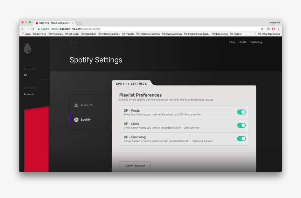Click the Unlink Account button
Screen dimensions: 301x198
[x=135, y=165]
